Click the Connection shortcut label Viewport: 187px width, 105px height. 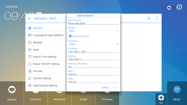coord(36,99)
